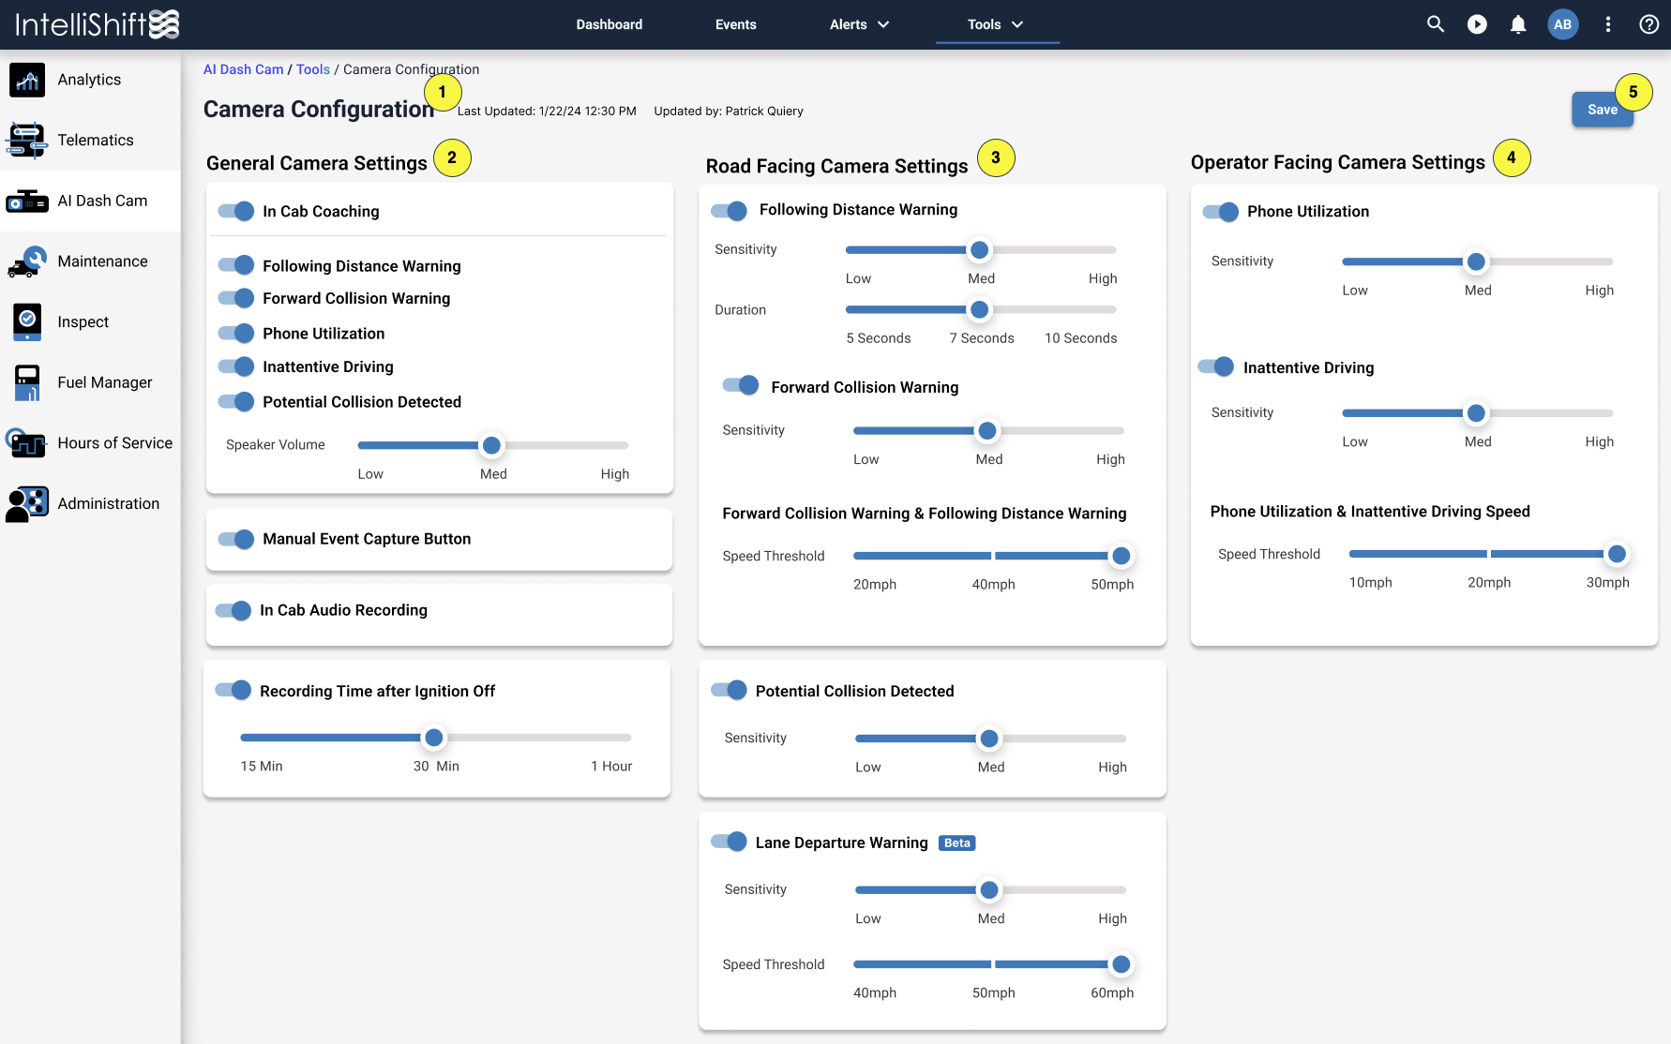Click the Speaker Volume slider handle
Screen dimensions: 1671x1044
(491, 445)
